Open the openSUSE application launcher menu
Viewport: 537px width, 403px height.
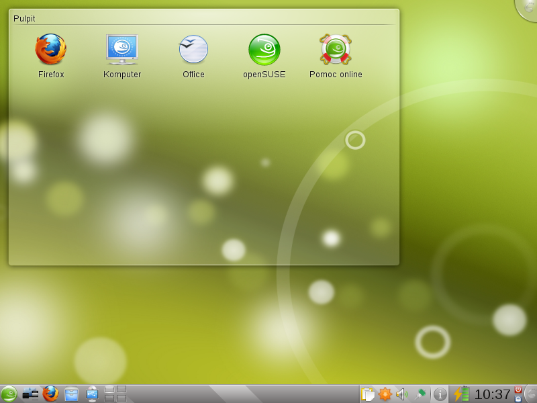click(x=9, y=394)
